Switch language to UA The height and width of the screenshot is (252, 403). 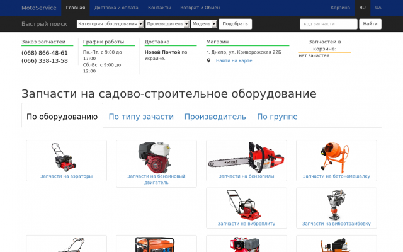coord(378,8)
